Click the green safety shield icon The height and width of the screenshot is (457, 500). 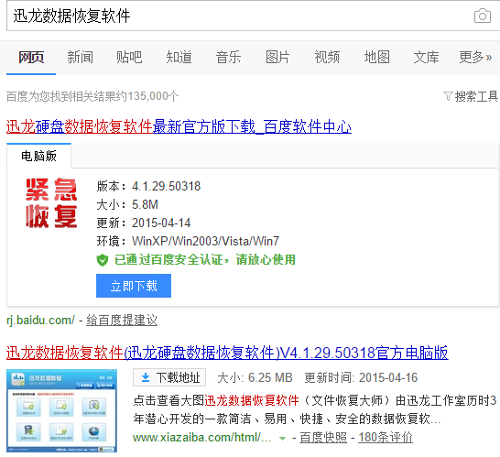click(x=103, y=260)
